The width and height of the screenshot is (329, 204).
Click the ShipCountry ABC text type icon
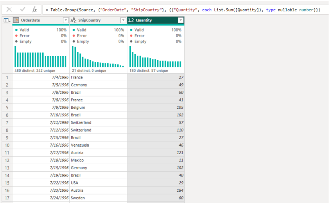tap(73, 20)
